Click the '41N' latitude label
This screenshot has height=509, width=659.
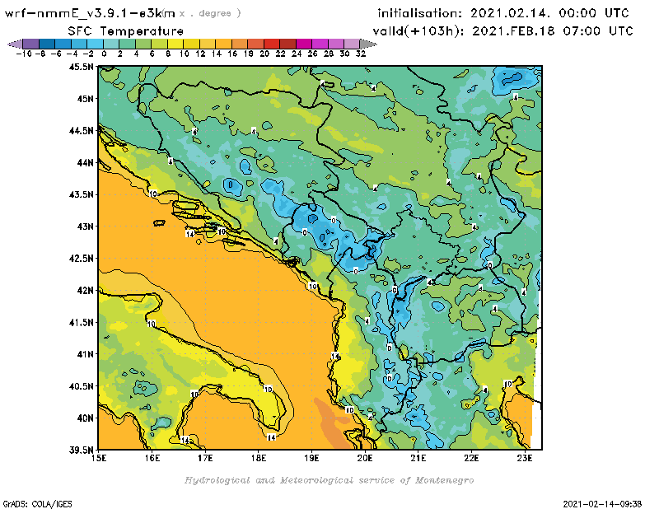pyautogui.click(x=85, y=354)
